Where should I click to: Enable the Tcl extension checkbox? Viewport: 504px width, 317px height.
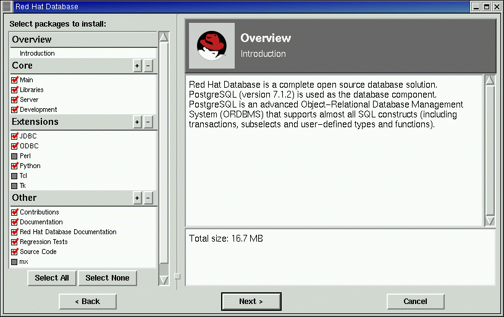[14, 176]
